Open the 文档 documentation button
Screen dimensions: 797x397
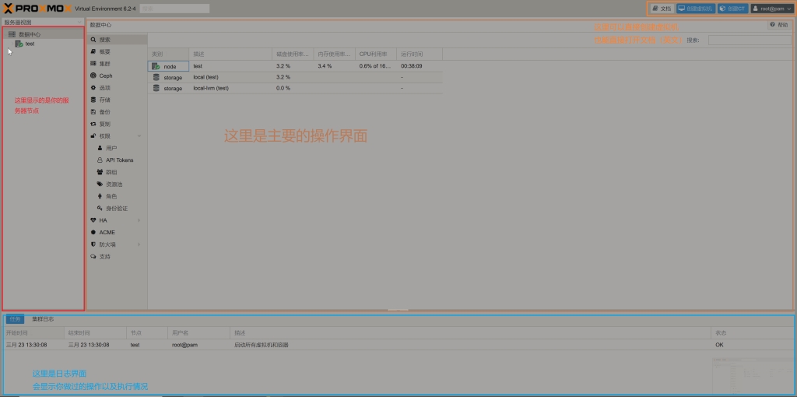coord(661,9)
